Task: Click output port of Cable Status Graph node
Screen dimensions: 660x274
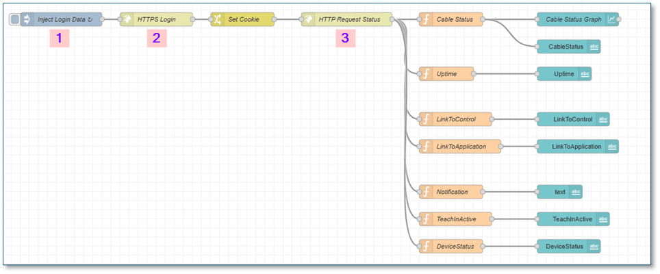Action: 619,19
